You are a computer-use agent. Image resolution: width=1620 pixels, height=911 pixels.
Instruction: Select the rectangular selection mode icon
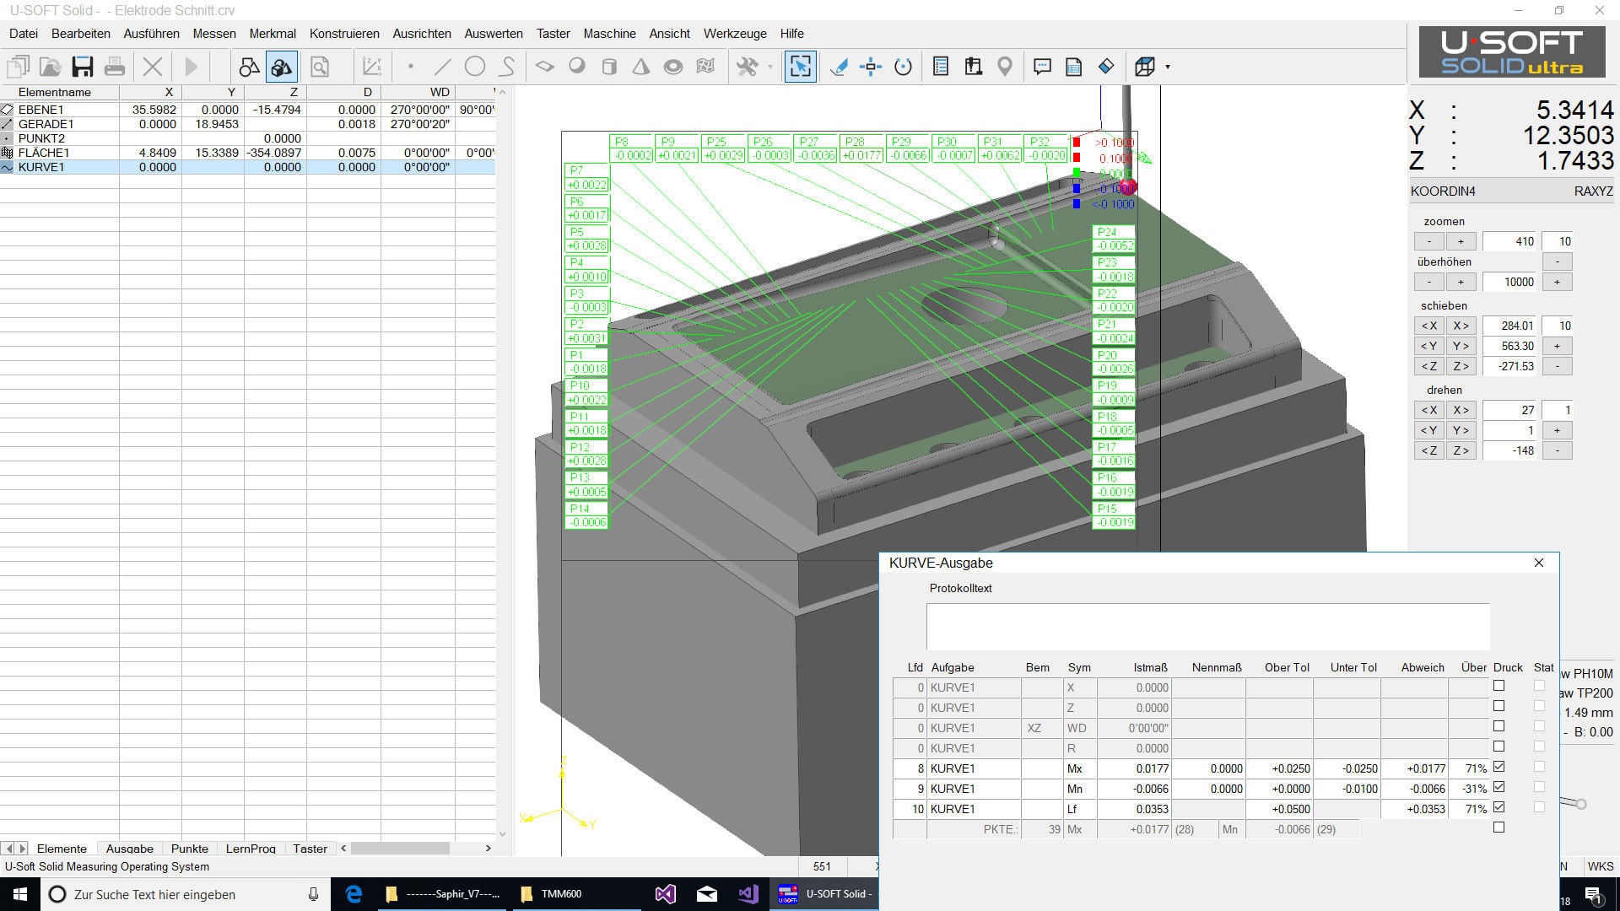pyautogui.click(x=800, y=66)
